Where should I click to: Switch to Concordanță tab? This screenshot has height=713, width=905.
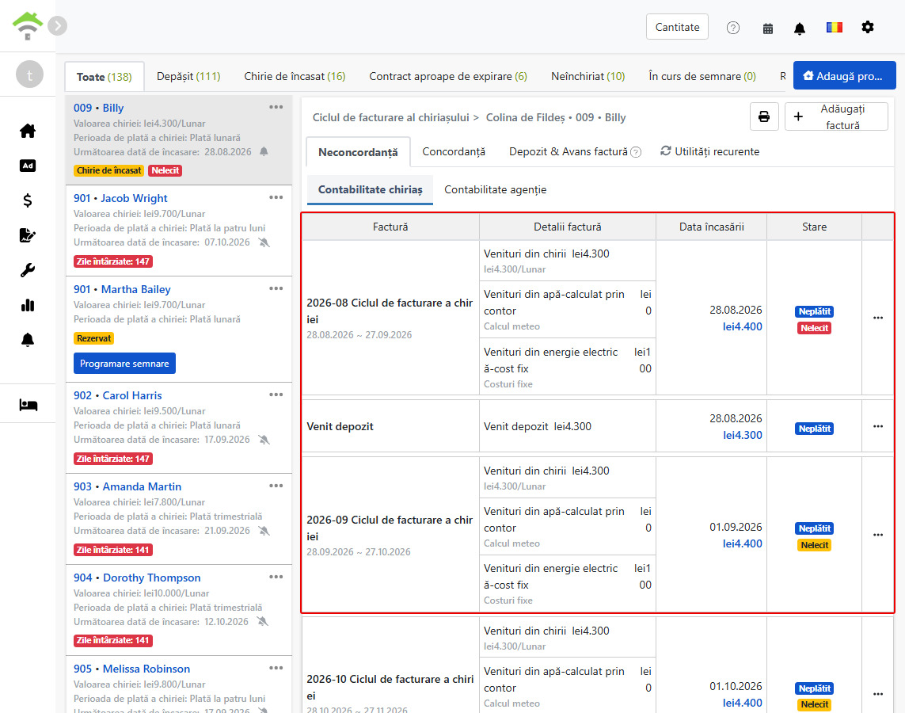(x=454, y=151)
